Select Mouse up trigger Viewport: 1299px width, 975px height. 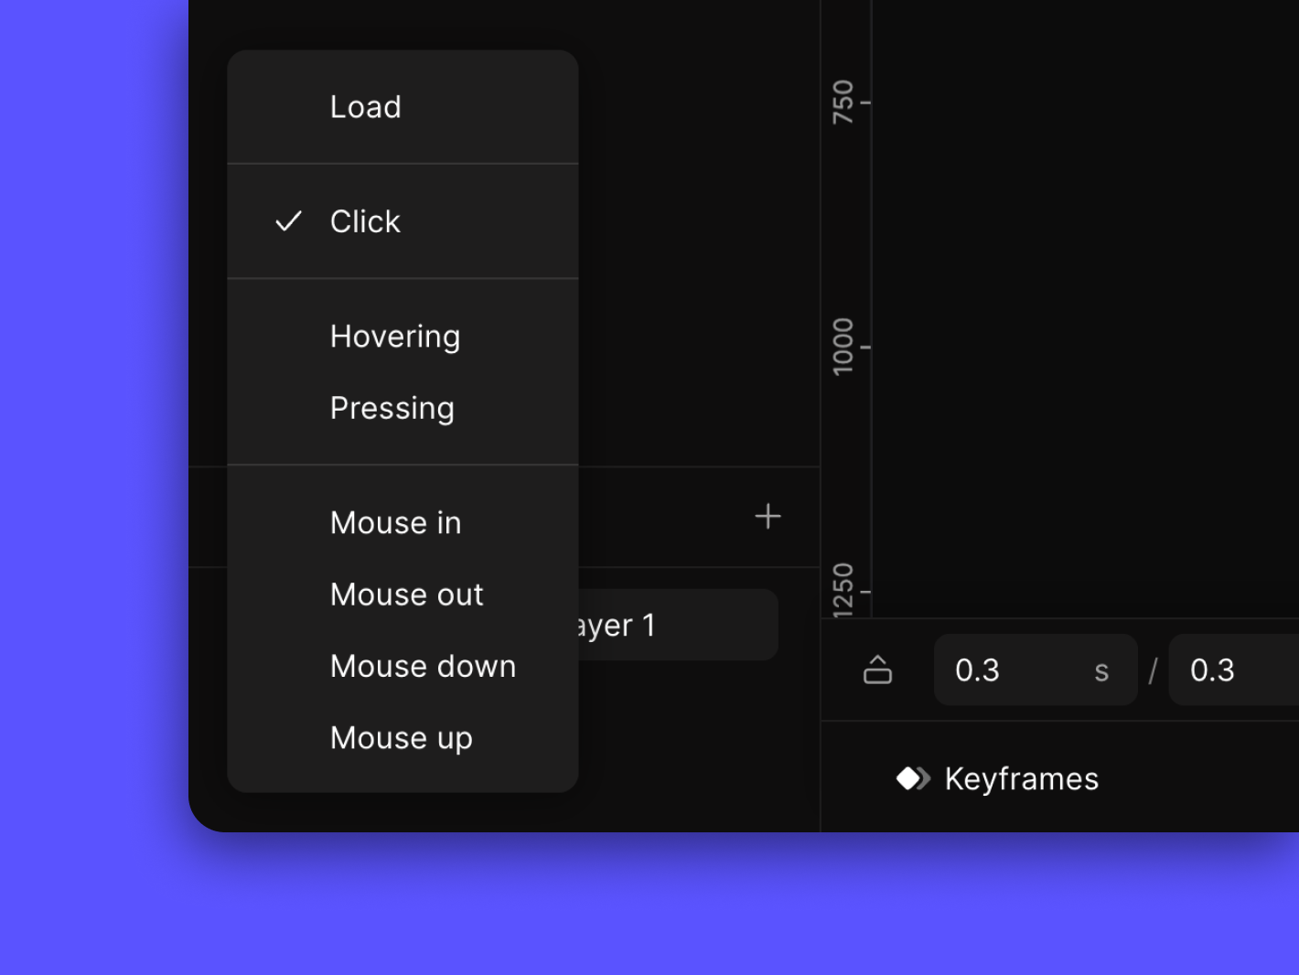pyautogui.click(x=403, y=737)
